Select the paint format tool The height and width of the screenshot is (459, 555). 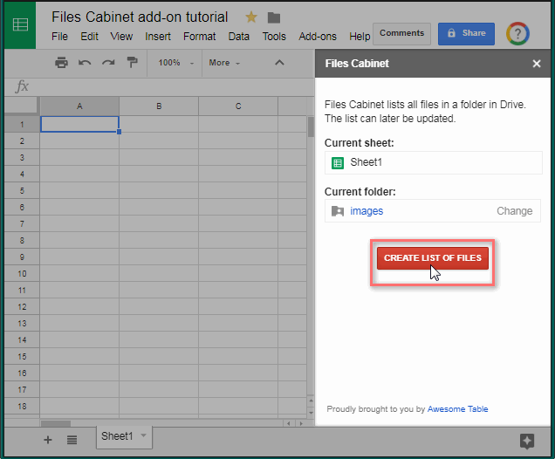(x=132, y=63)
